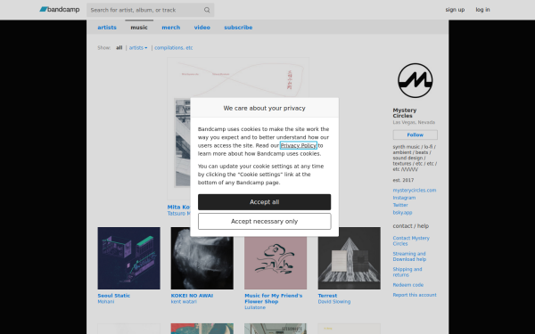Click the Seoul Static title
535x334 pixels.
113,296
